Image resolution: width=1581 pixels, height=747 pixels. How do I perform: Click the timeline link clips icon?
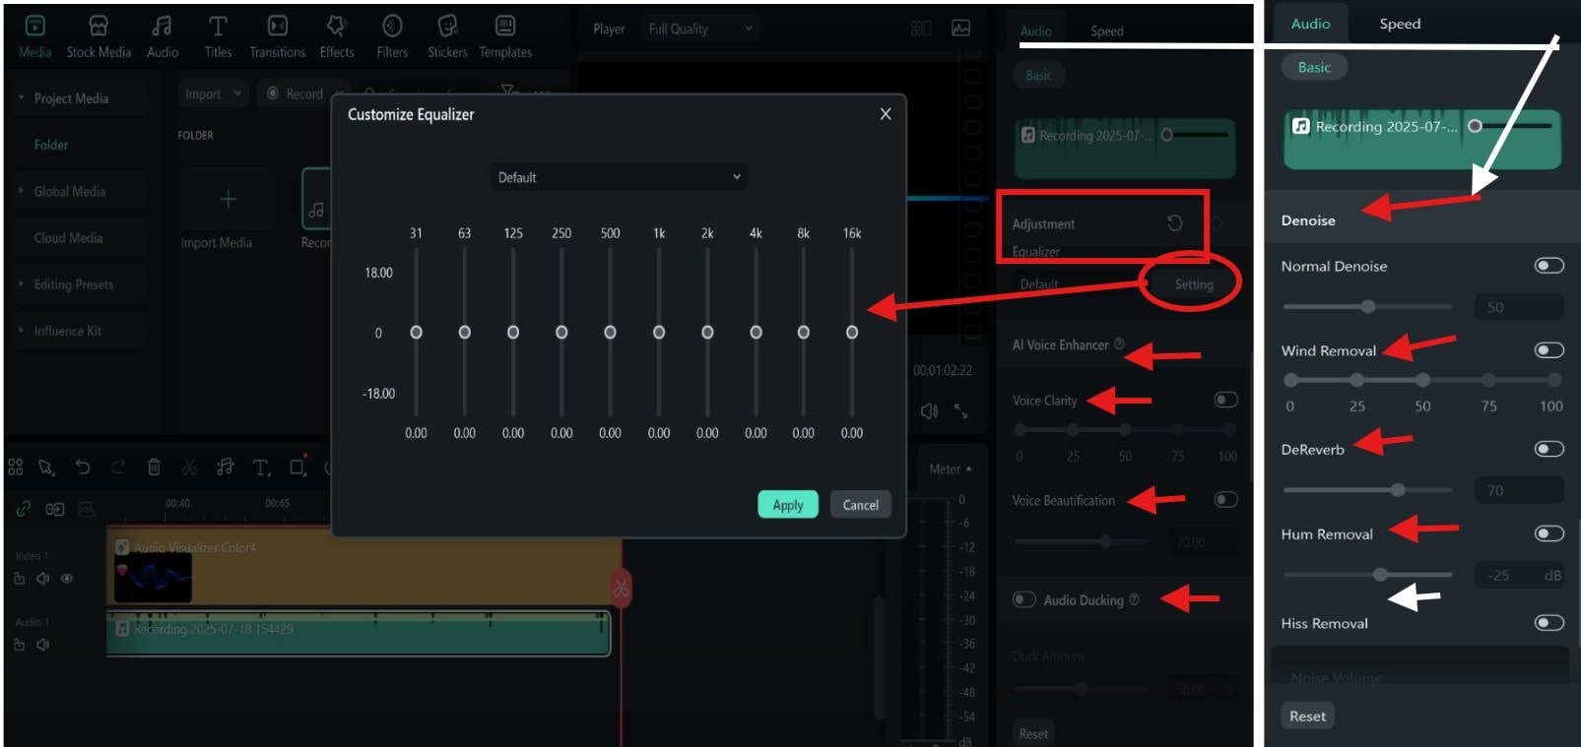click(x=23, y=509)
